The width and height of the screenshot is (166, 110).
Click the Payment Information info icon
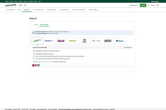pyautogui.click(x=46, y=47)
